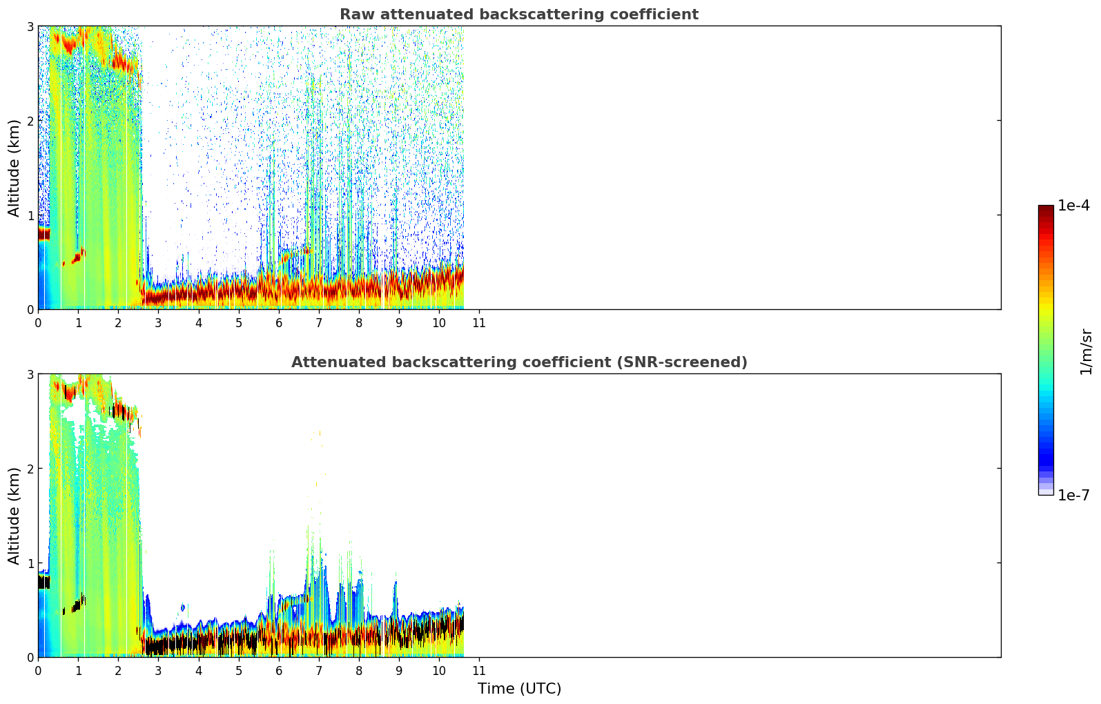The width and height of the screenshot is (1101, 704).
Task: Click the 'Time (UTC)' x-axis label
Action: click(x=519, y=689)
